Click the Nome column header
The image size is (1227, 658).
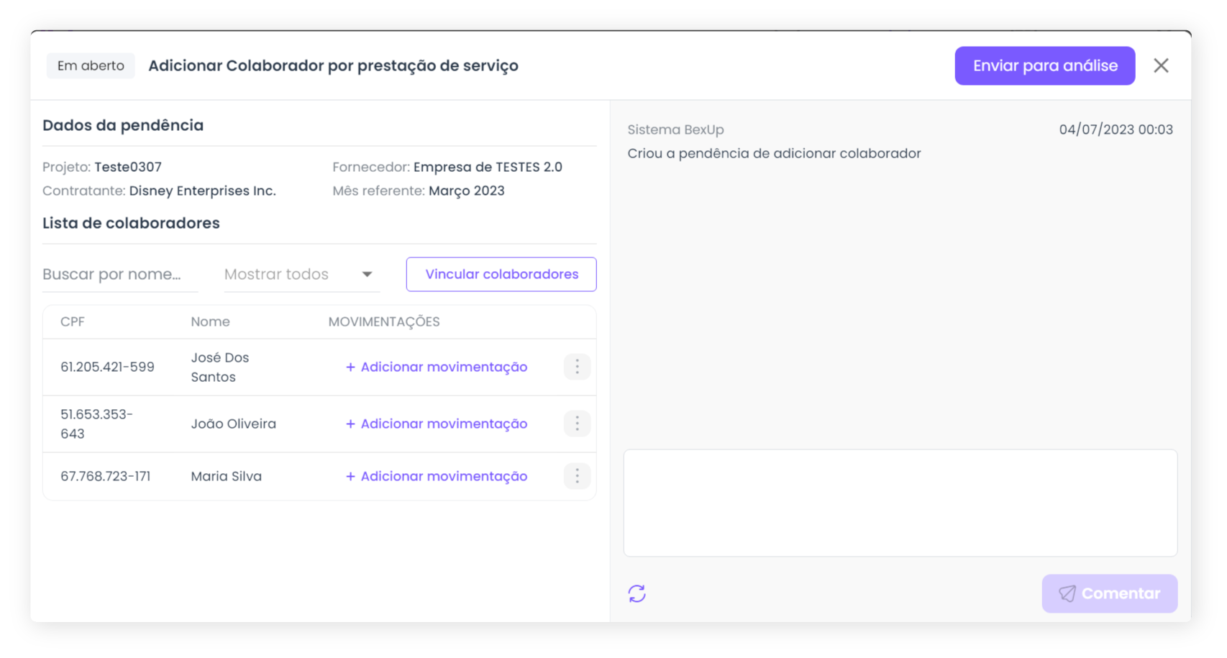click(210, 321)
